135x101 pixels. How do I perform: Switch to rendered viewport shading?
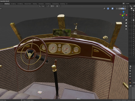pos(125,8)
